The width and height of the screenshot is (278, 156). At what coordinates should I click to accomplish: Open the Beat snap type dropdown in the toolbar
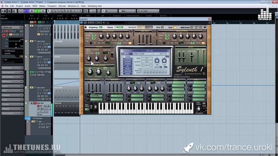tap(127, 11)
